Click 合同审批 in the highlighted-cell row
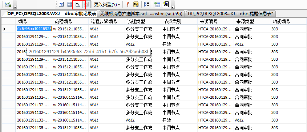The width and height of the screenshot is (307, 132). point(243,29)
